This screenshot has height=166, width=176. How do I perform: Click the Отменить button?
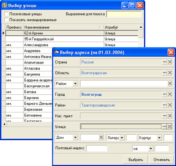coord(162,160)
